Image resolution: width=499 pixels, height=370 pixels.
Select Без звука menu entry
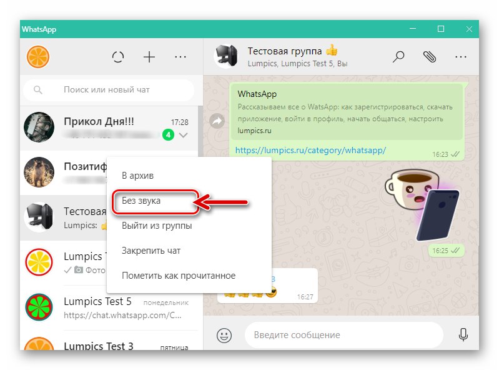[141, 201]
